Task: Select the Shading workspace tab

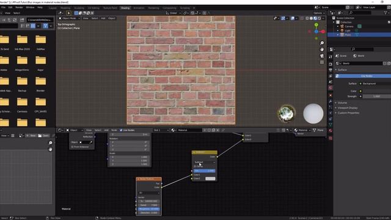Action: coord(125,8)
